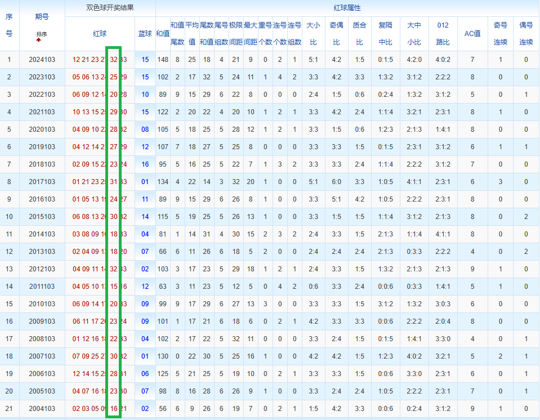The height and width of the screenshot is (420, 540).
Task: Click the 012路比 column header
Action: point(443,33)
